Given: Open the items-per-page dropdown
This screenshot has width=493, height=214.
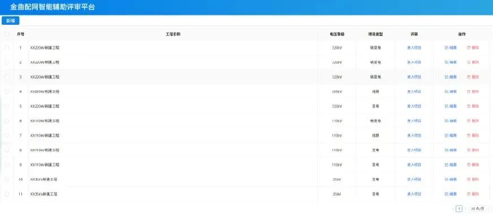Looking at the screenshot, I should pyautogui.click(x=480, y=209).
